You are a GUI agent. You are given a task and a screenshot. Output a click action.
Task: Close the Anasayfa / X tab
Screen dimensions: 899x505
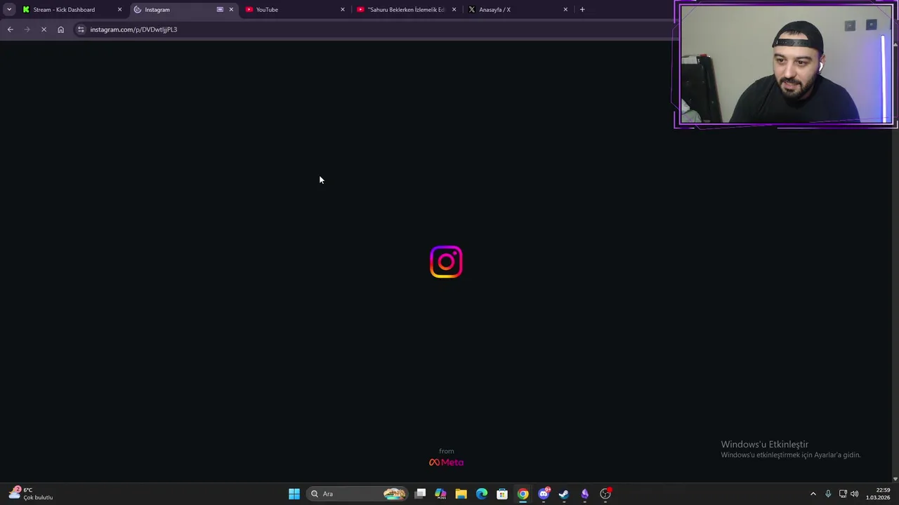565,10
